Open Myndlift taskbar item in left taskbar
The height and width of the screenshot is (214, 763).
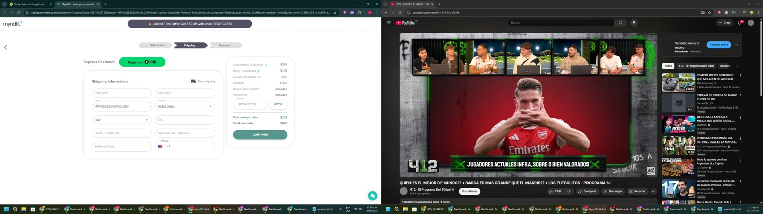pyautogui.click(x=199, y=209)
